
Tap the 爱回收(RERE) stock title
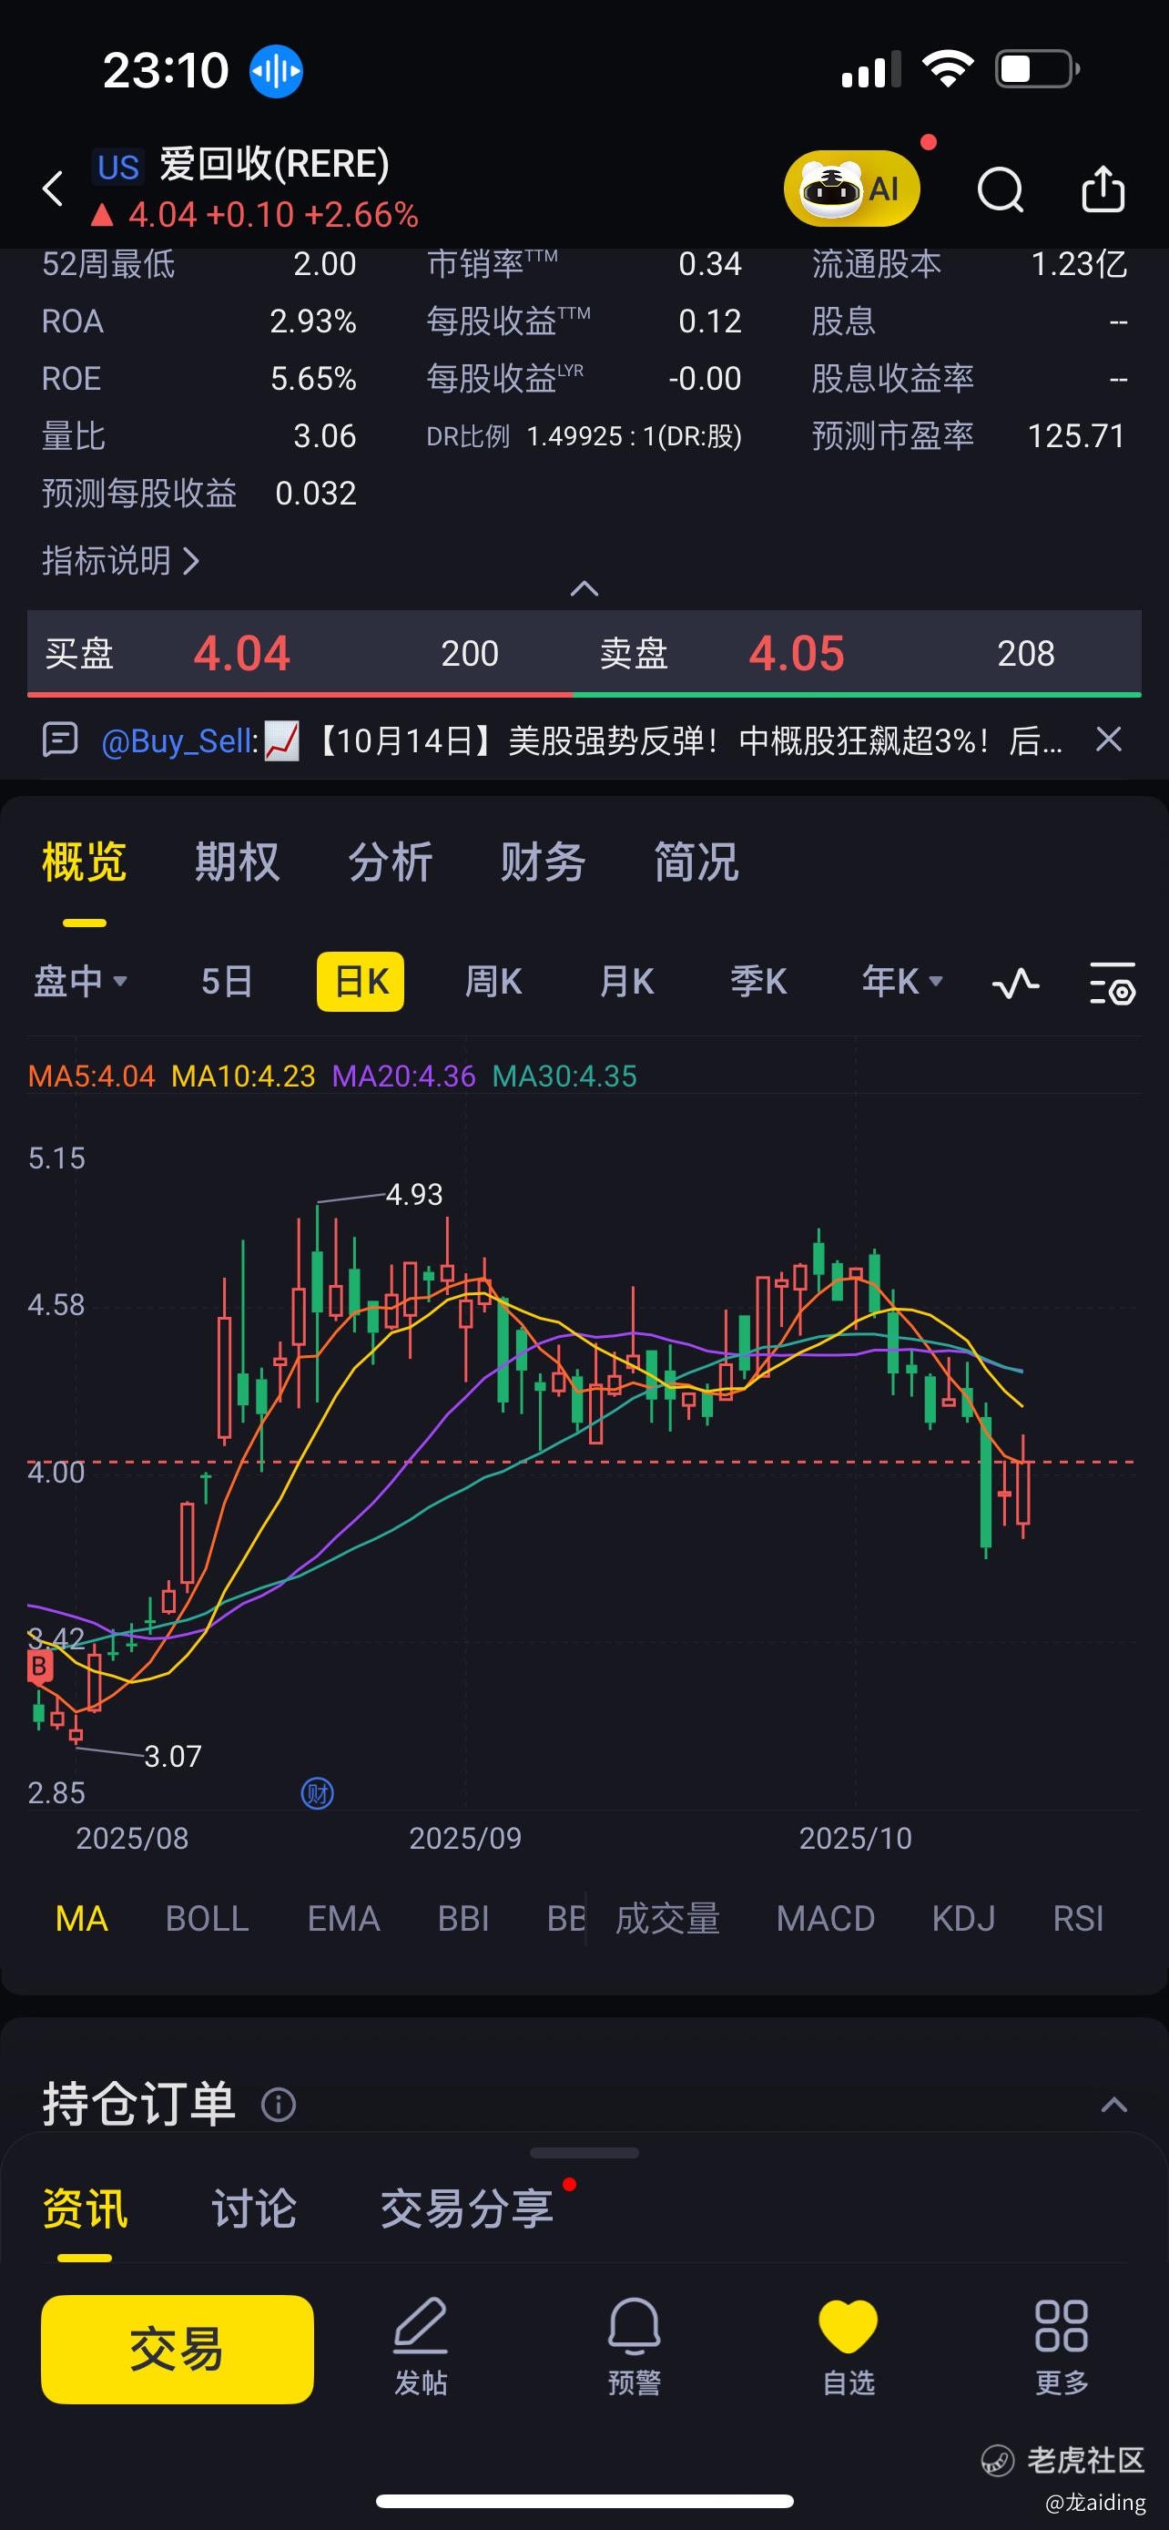coord(274,164)
